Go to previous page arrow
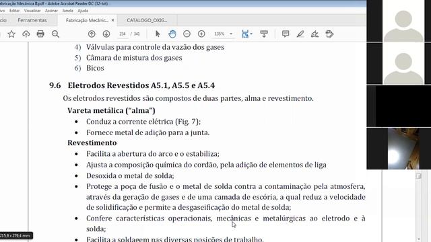 coord(92,34)
